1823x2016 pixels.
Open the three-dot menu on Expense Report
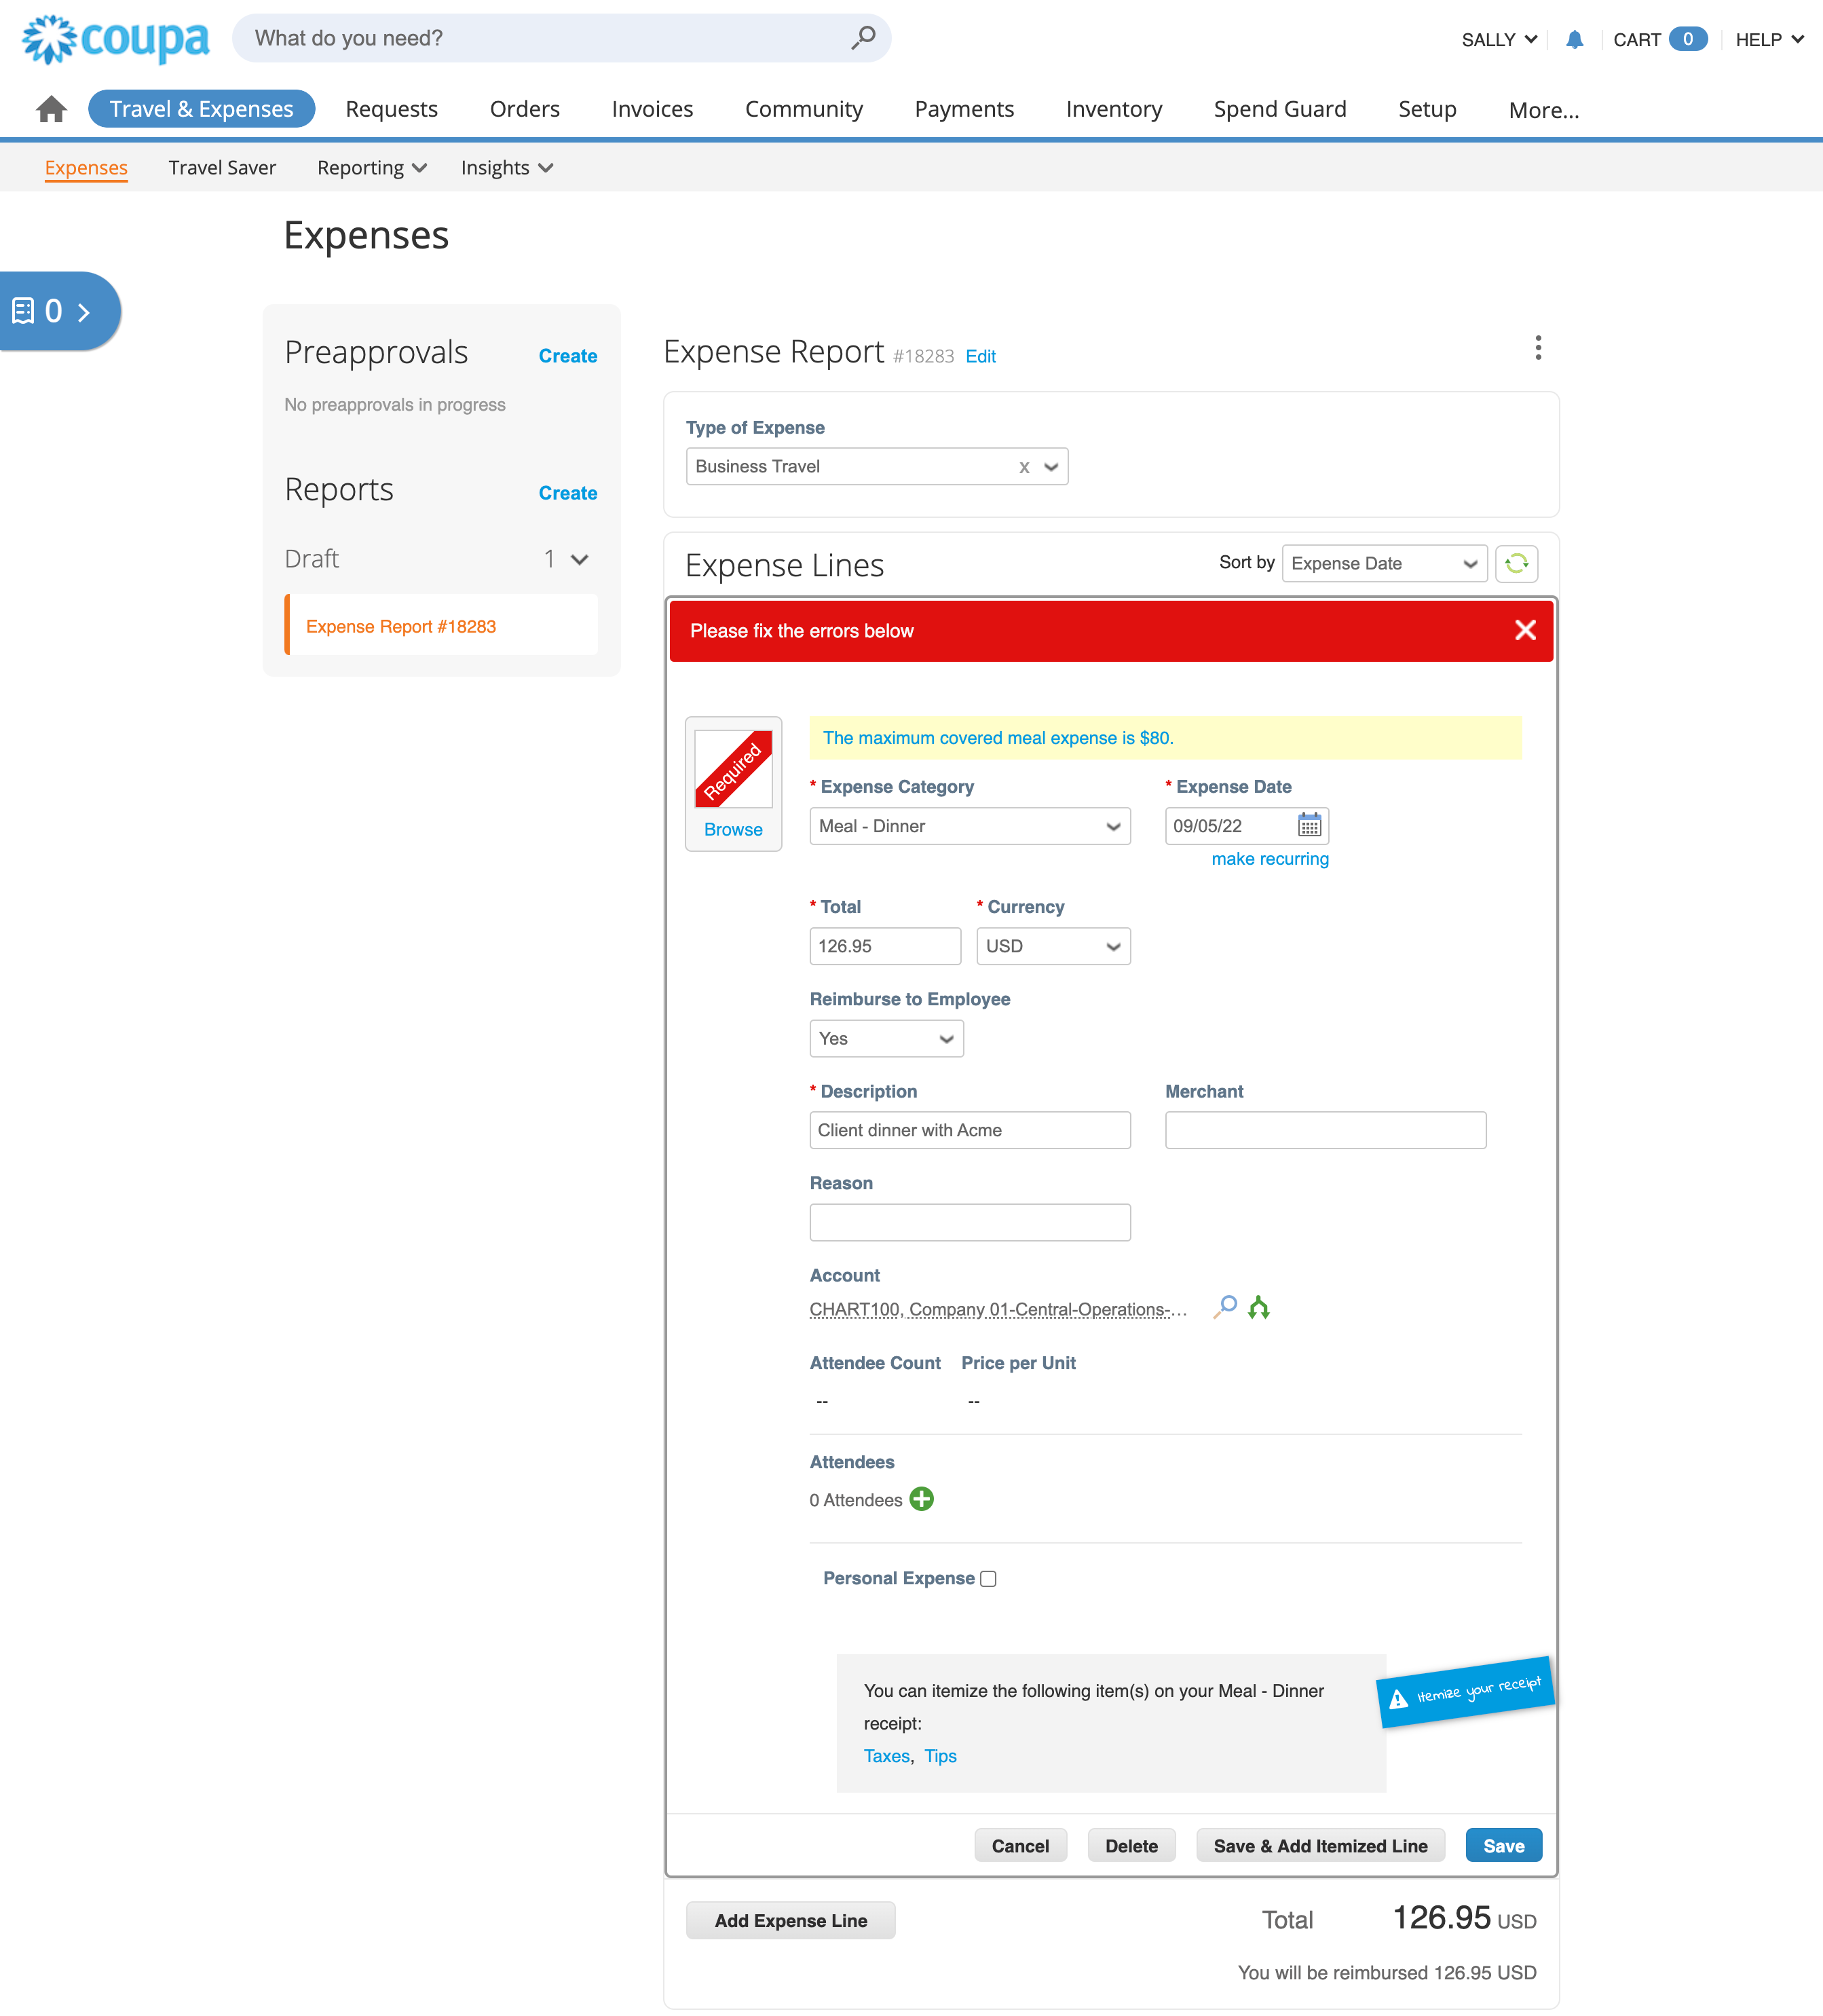pos(1538,348)
